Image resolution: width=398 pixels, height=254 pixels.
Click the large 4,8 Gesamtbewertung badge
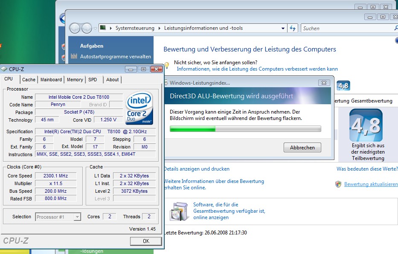[x=366, y=125]
